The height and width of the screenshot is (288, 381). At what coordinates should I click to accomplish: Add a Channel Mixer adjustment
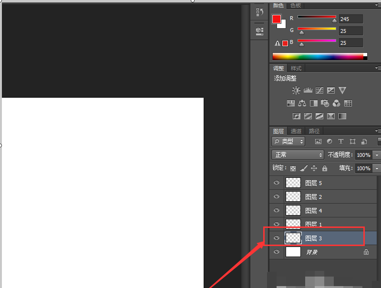336,103
